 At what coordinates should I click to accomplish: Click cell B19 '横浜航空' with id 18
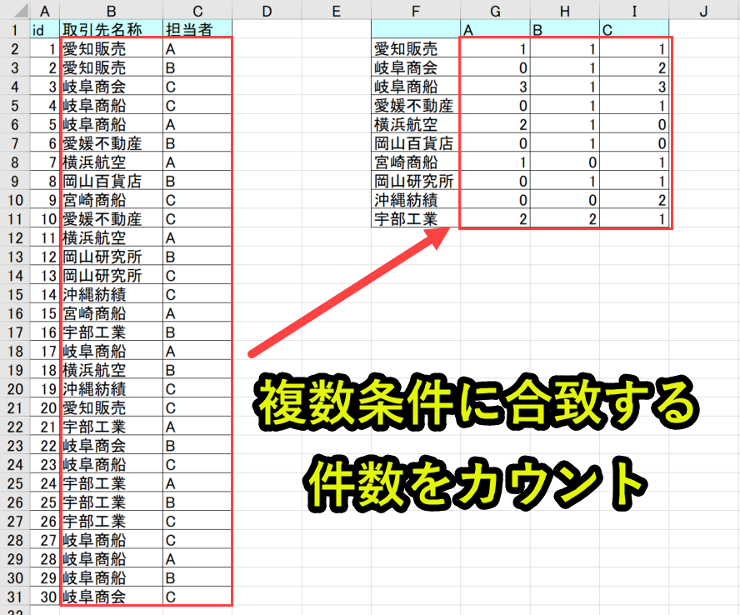112,369
